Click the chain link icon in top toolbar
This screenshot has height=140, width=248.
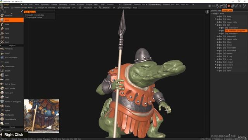pyautogui.click(x=237, y=6)
